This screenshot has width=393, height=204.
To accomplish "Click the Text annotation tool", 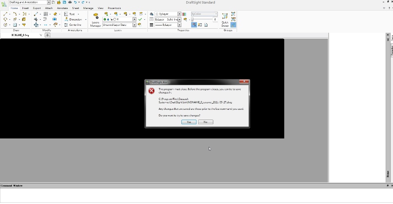I will 70,14.
